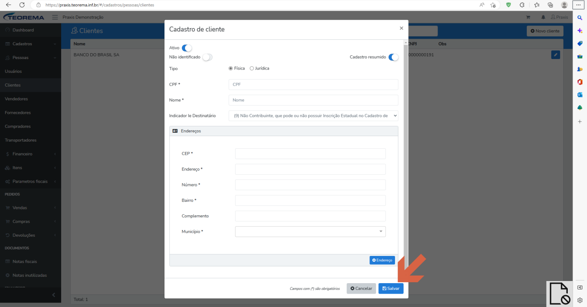Toggle the Não identificado switch
The image size is (587, 307).
pyautogui.click(x=208, y=57)
